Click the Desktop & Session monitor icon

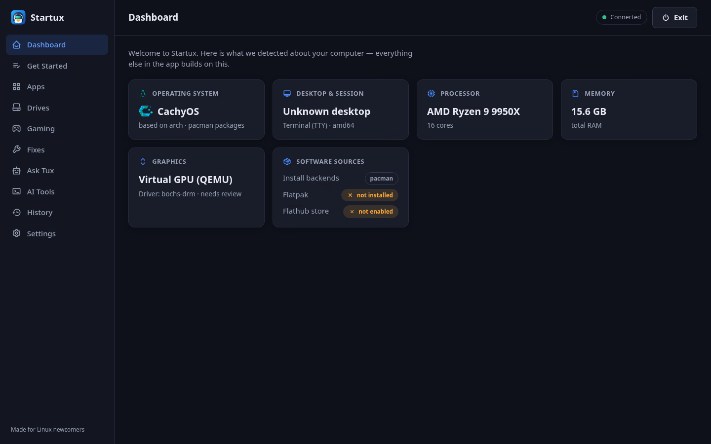[287, 93]
